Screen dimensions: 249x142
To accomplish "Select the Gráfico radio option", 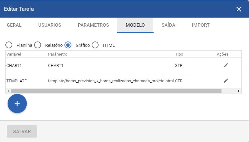I will (68, 45).
